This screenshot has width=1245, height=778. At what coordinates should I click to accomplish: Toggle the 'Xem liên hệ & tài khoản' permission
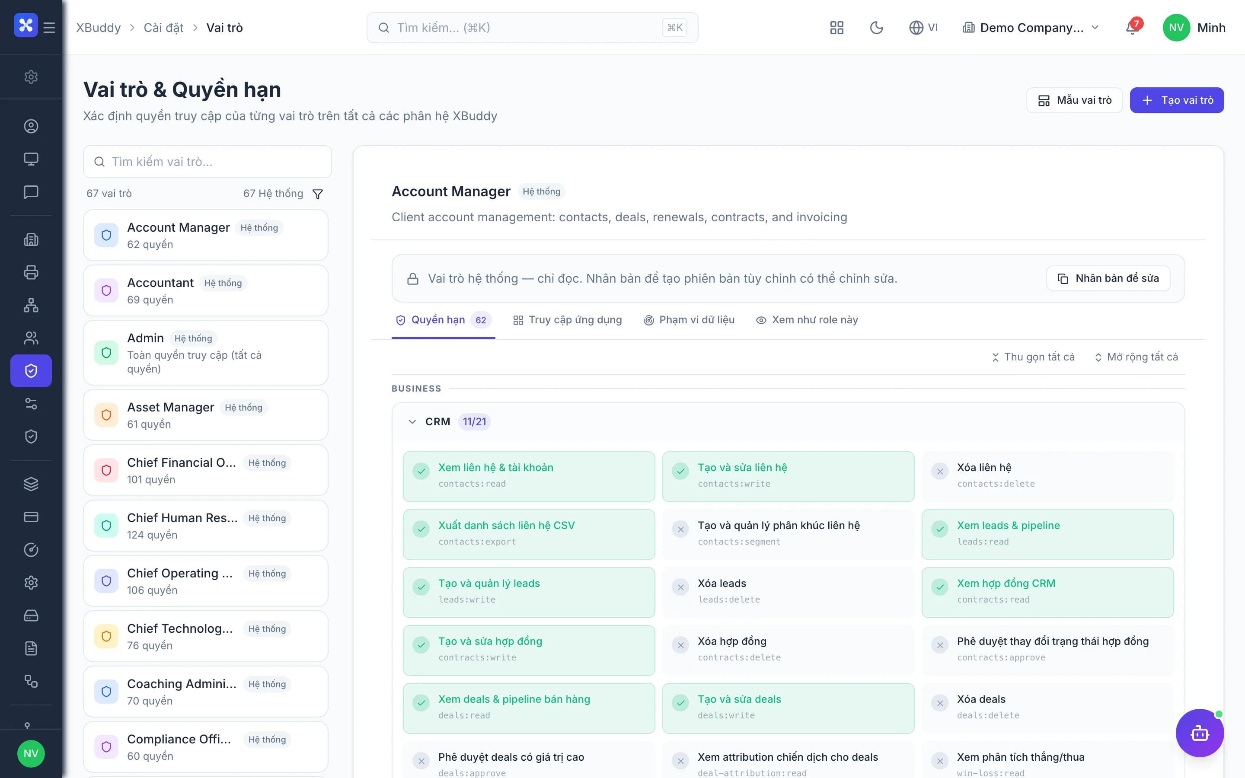(x=529, y=476)
